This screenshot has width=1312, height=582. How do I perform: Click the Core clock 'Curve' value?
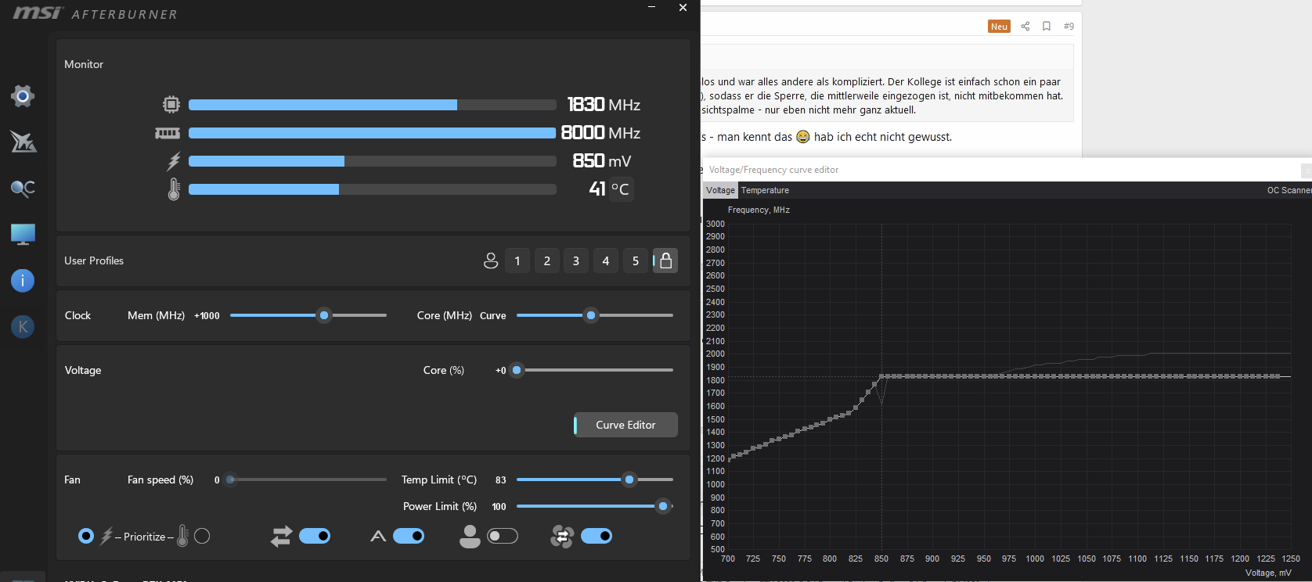coord(492,316)
